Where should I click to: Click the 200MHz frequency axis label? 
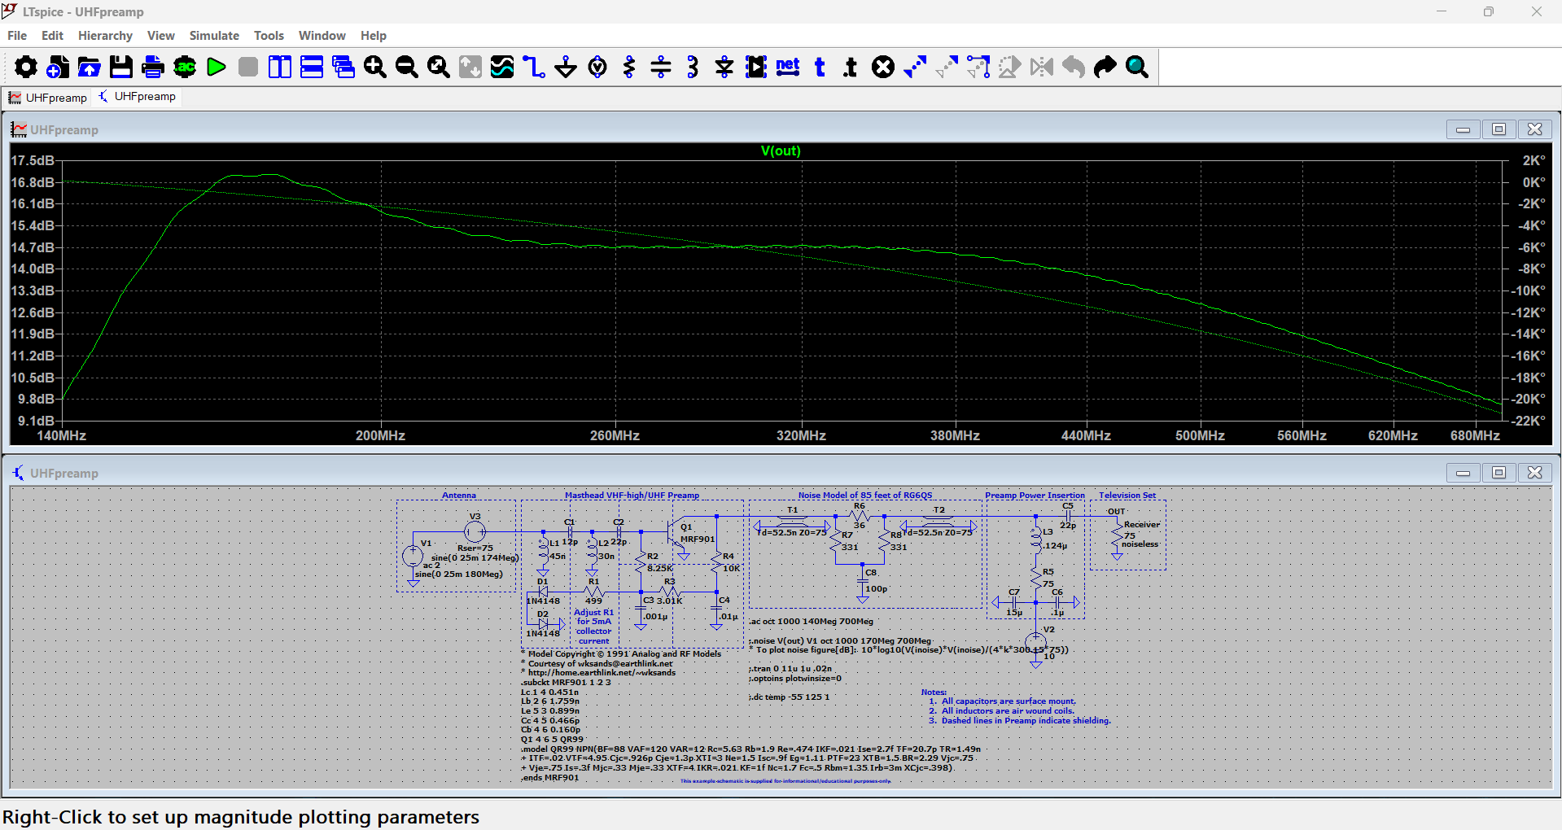(x=380, y=436)
